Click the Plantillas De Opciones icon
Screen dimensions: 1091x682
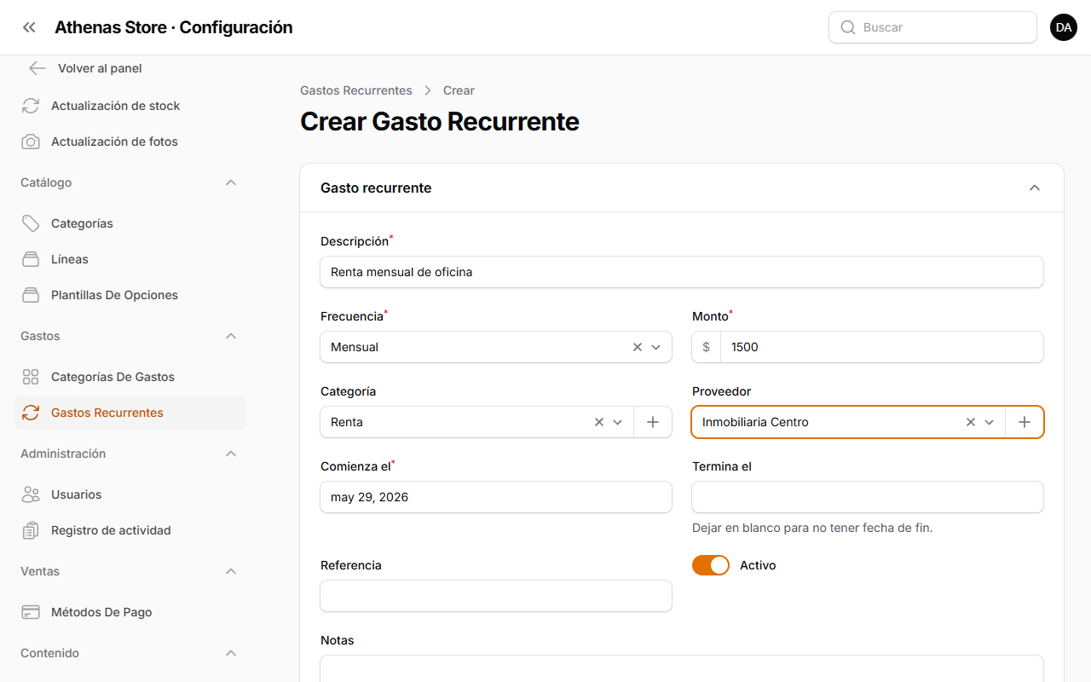31,295
